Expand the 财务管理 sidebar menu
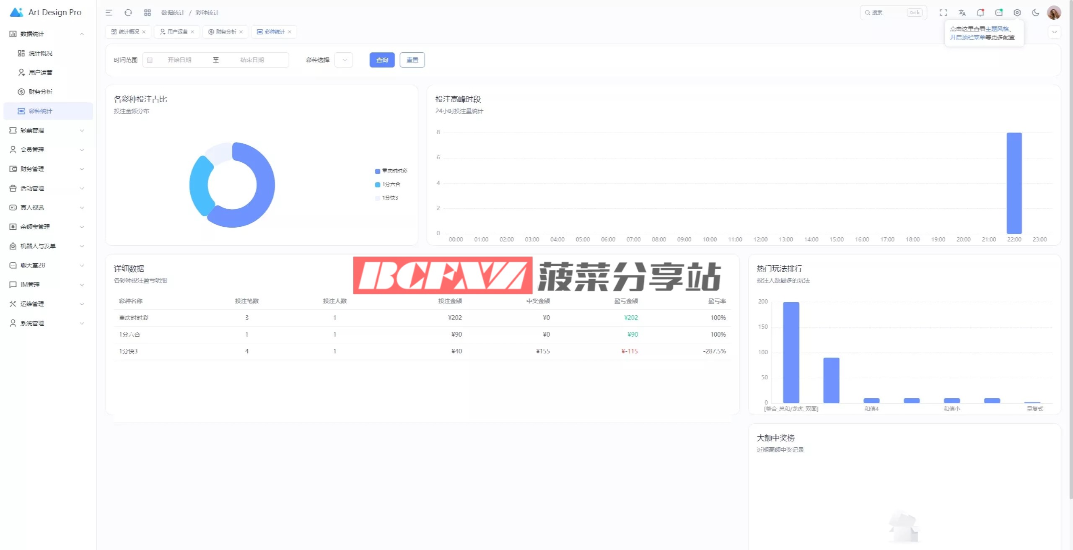The width and height of the screenshot is (1073, 550). coord(46,169)
